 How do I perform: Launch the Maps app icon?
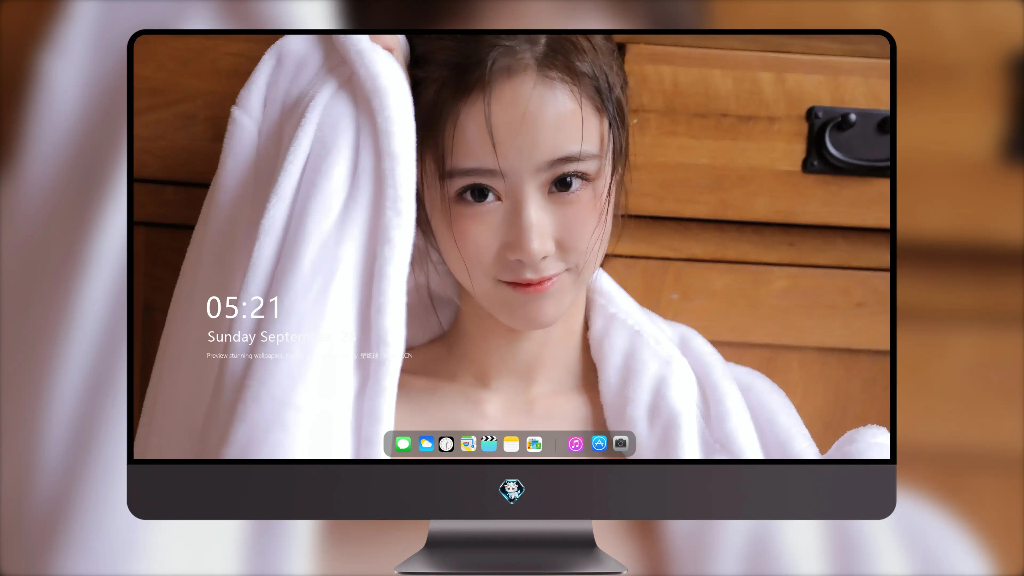tap(468, 444)
